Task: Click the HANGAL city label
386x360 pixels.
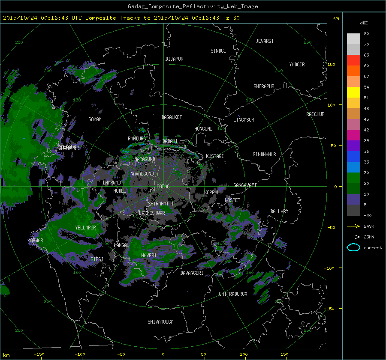Action: (x=121, y=245)
